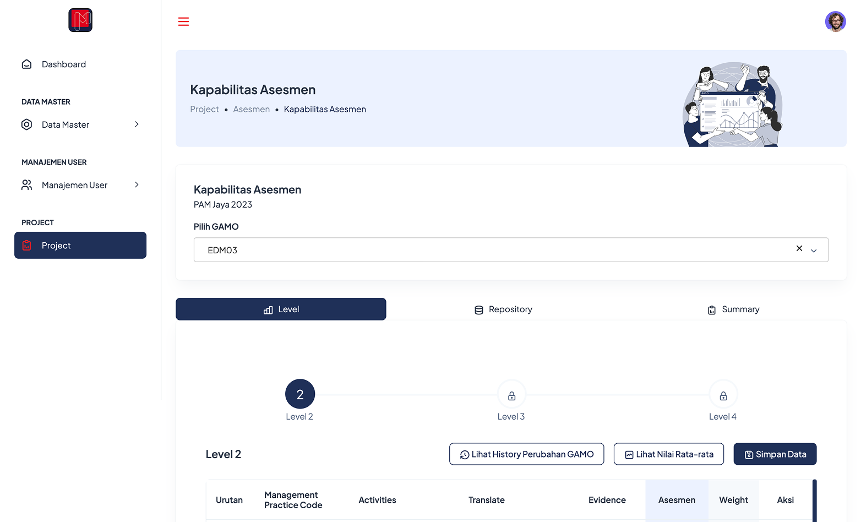The width and height of the screenshot is (861, 522).
Task: Click the lock icon on Level 3 step
Action: 511,394
